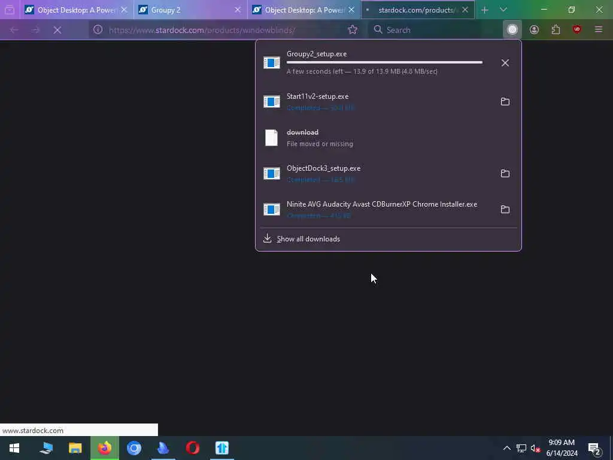
Task: Open Firefox View icon left of tabs
Action: pyautogui.click(x=10, y=10)
